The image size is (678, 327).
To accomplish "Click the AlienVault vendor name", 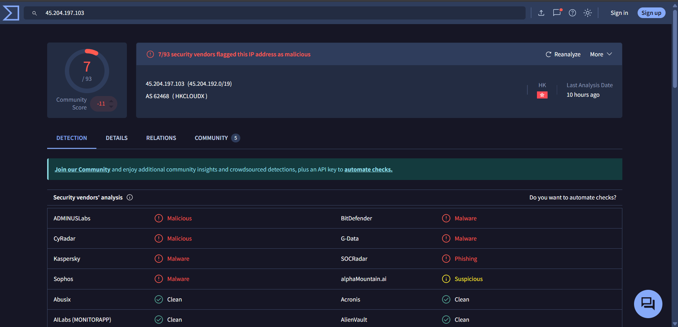I will point(354,320).
